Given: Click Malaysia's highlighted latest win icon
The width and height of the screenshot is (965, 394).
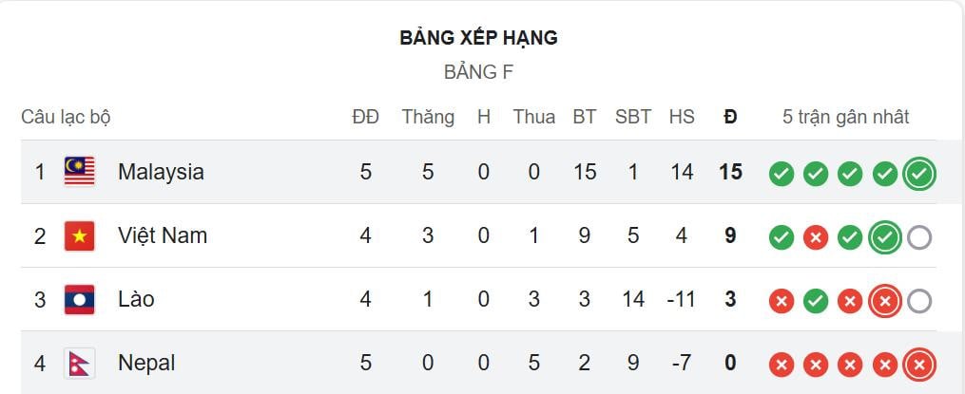Looking at the screenshot, I should 919,174.
